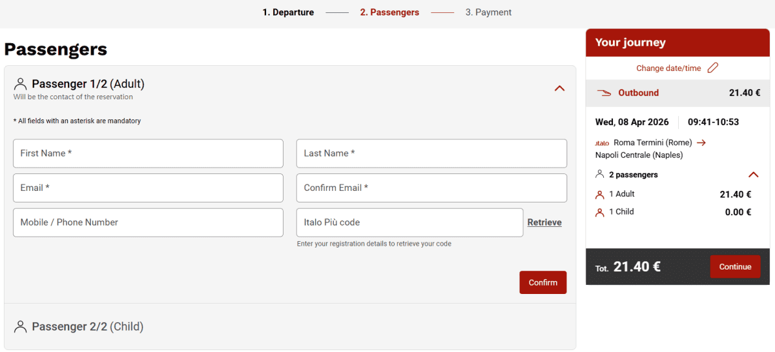Open the Change date/time link
The image size is (775, 352).
pos(668,68)
